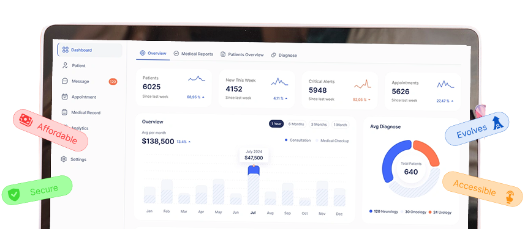Image resolution: width=525 pixels, height=229 pixels.
Task: Select the Appointment calendar icon
Action: point(65,97)
